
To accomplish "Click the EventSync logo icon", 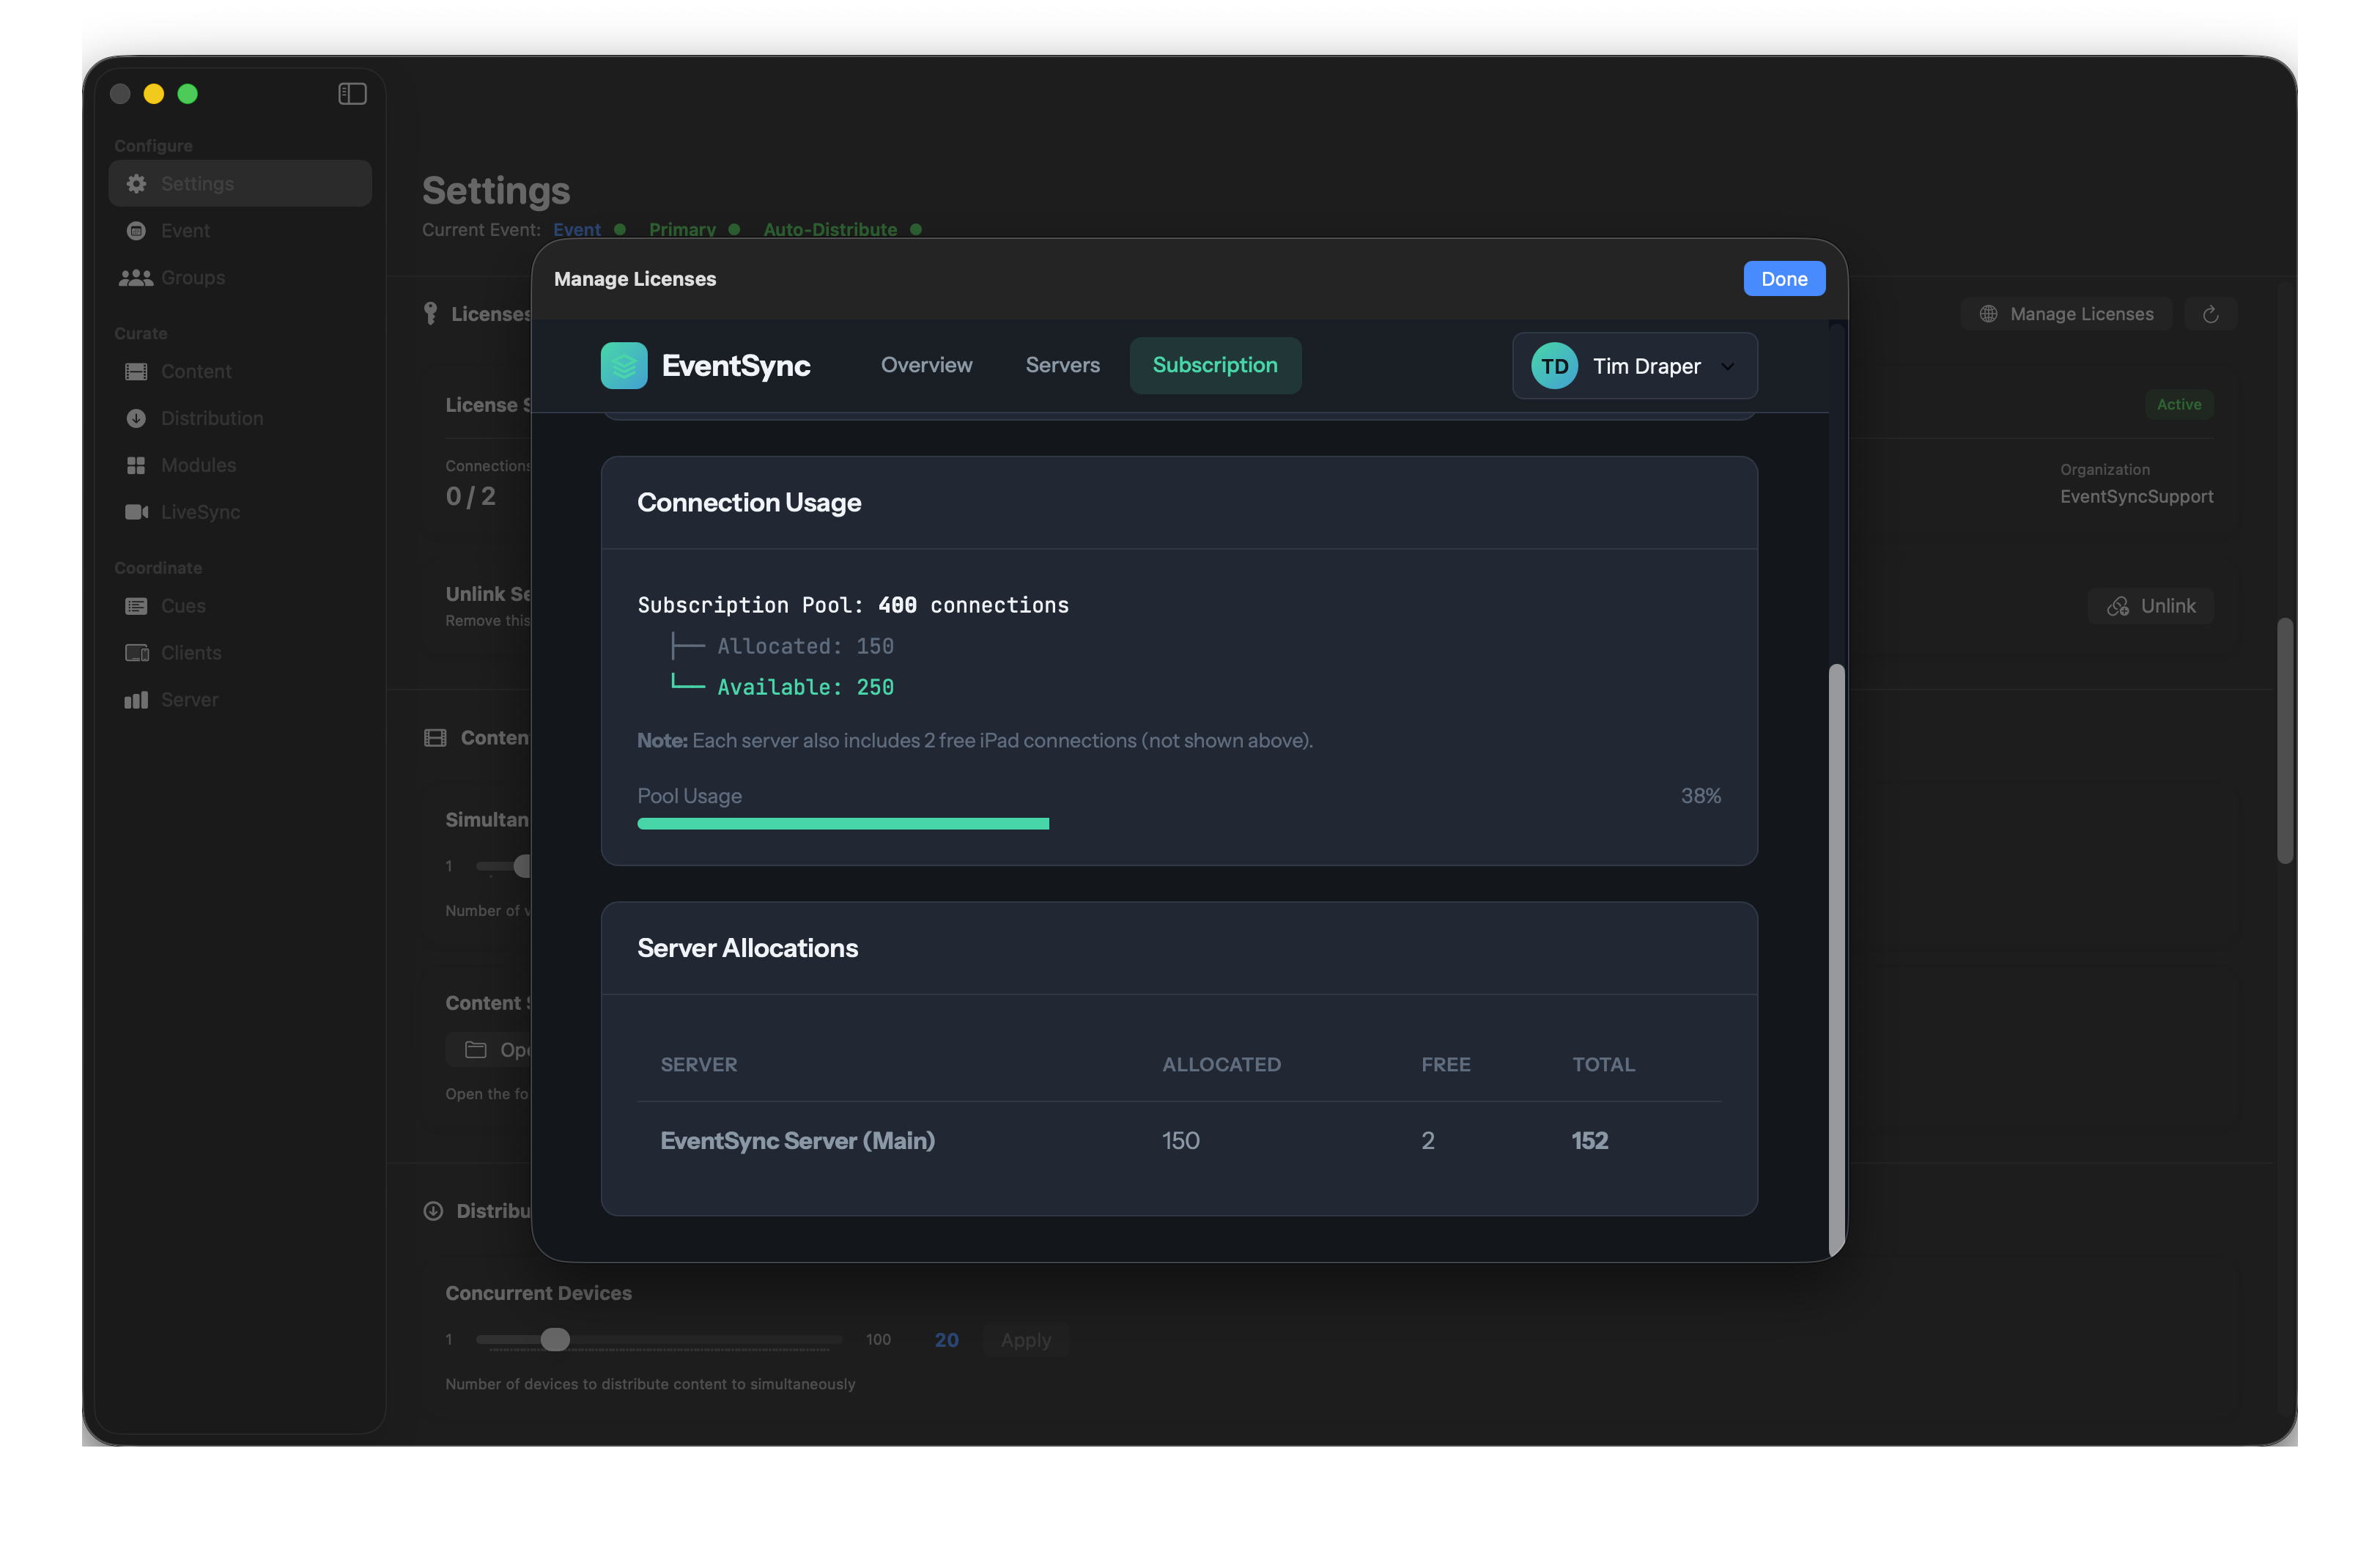I will click(624, 366).
